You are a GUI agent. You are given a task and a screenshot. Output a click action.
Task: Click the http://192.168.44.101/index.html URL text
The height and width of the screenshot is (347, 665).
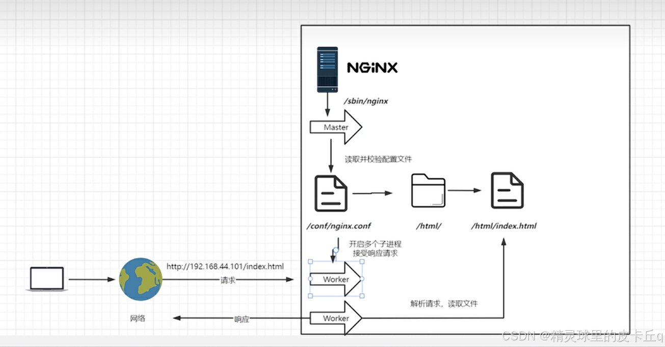pyautogui.click(x=225, y=267)
